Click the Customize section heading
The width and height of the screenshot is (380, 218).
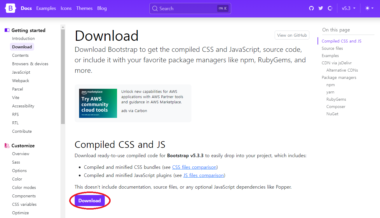(x=23, y=146)
